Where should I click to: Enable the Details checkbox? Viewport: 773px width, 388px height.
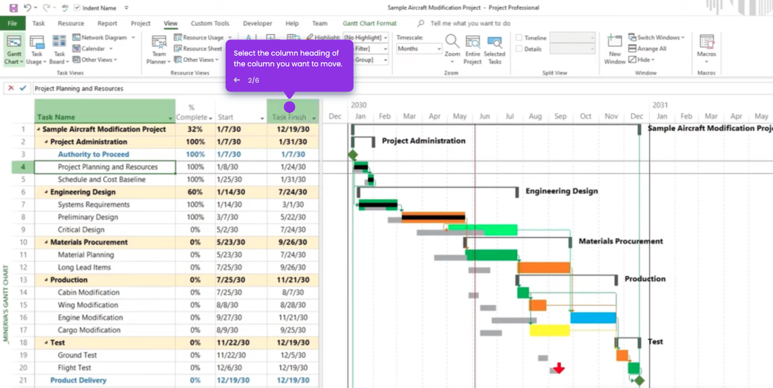point(519,49)
